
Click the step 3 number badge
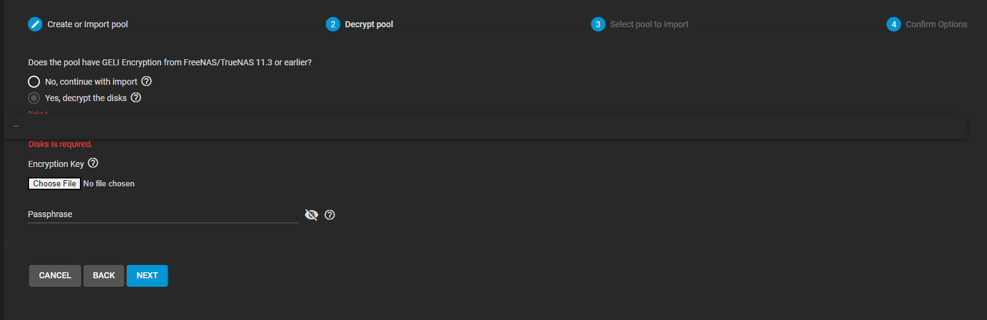(598, 24)
